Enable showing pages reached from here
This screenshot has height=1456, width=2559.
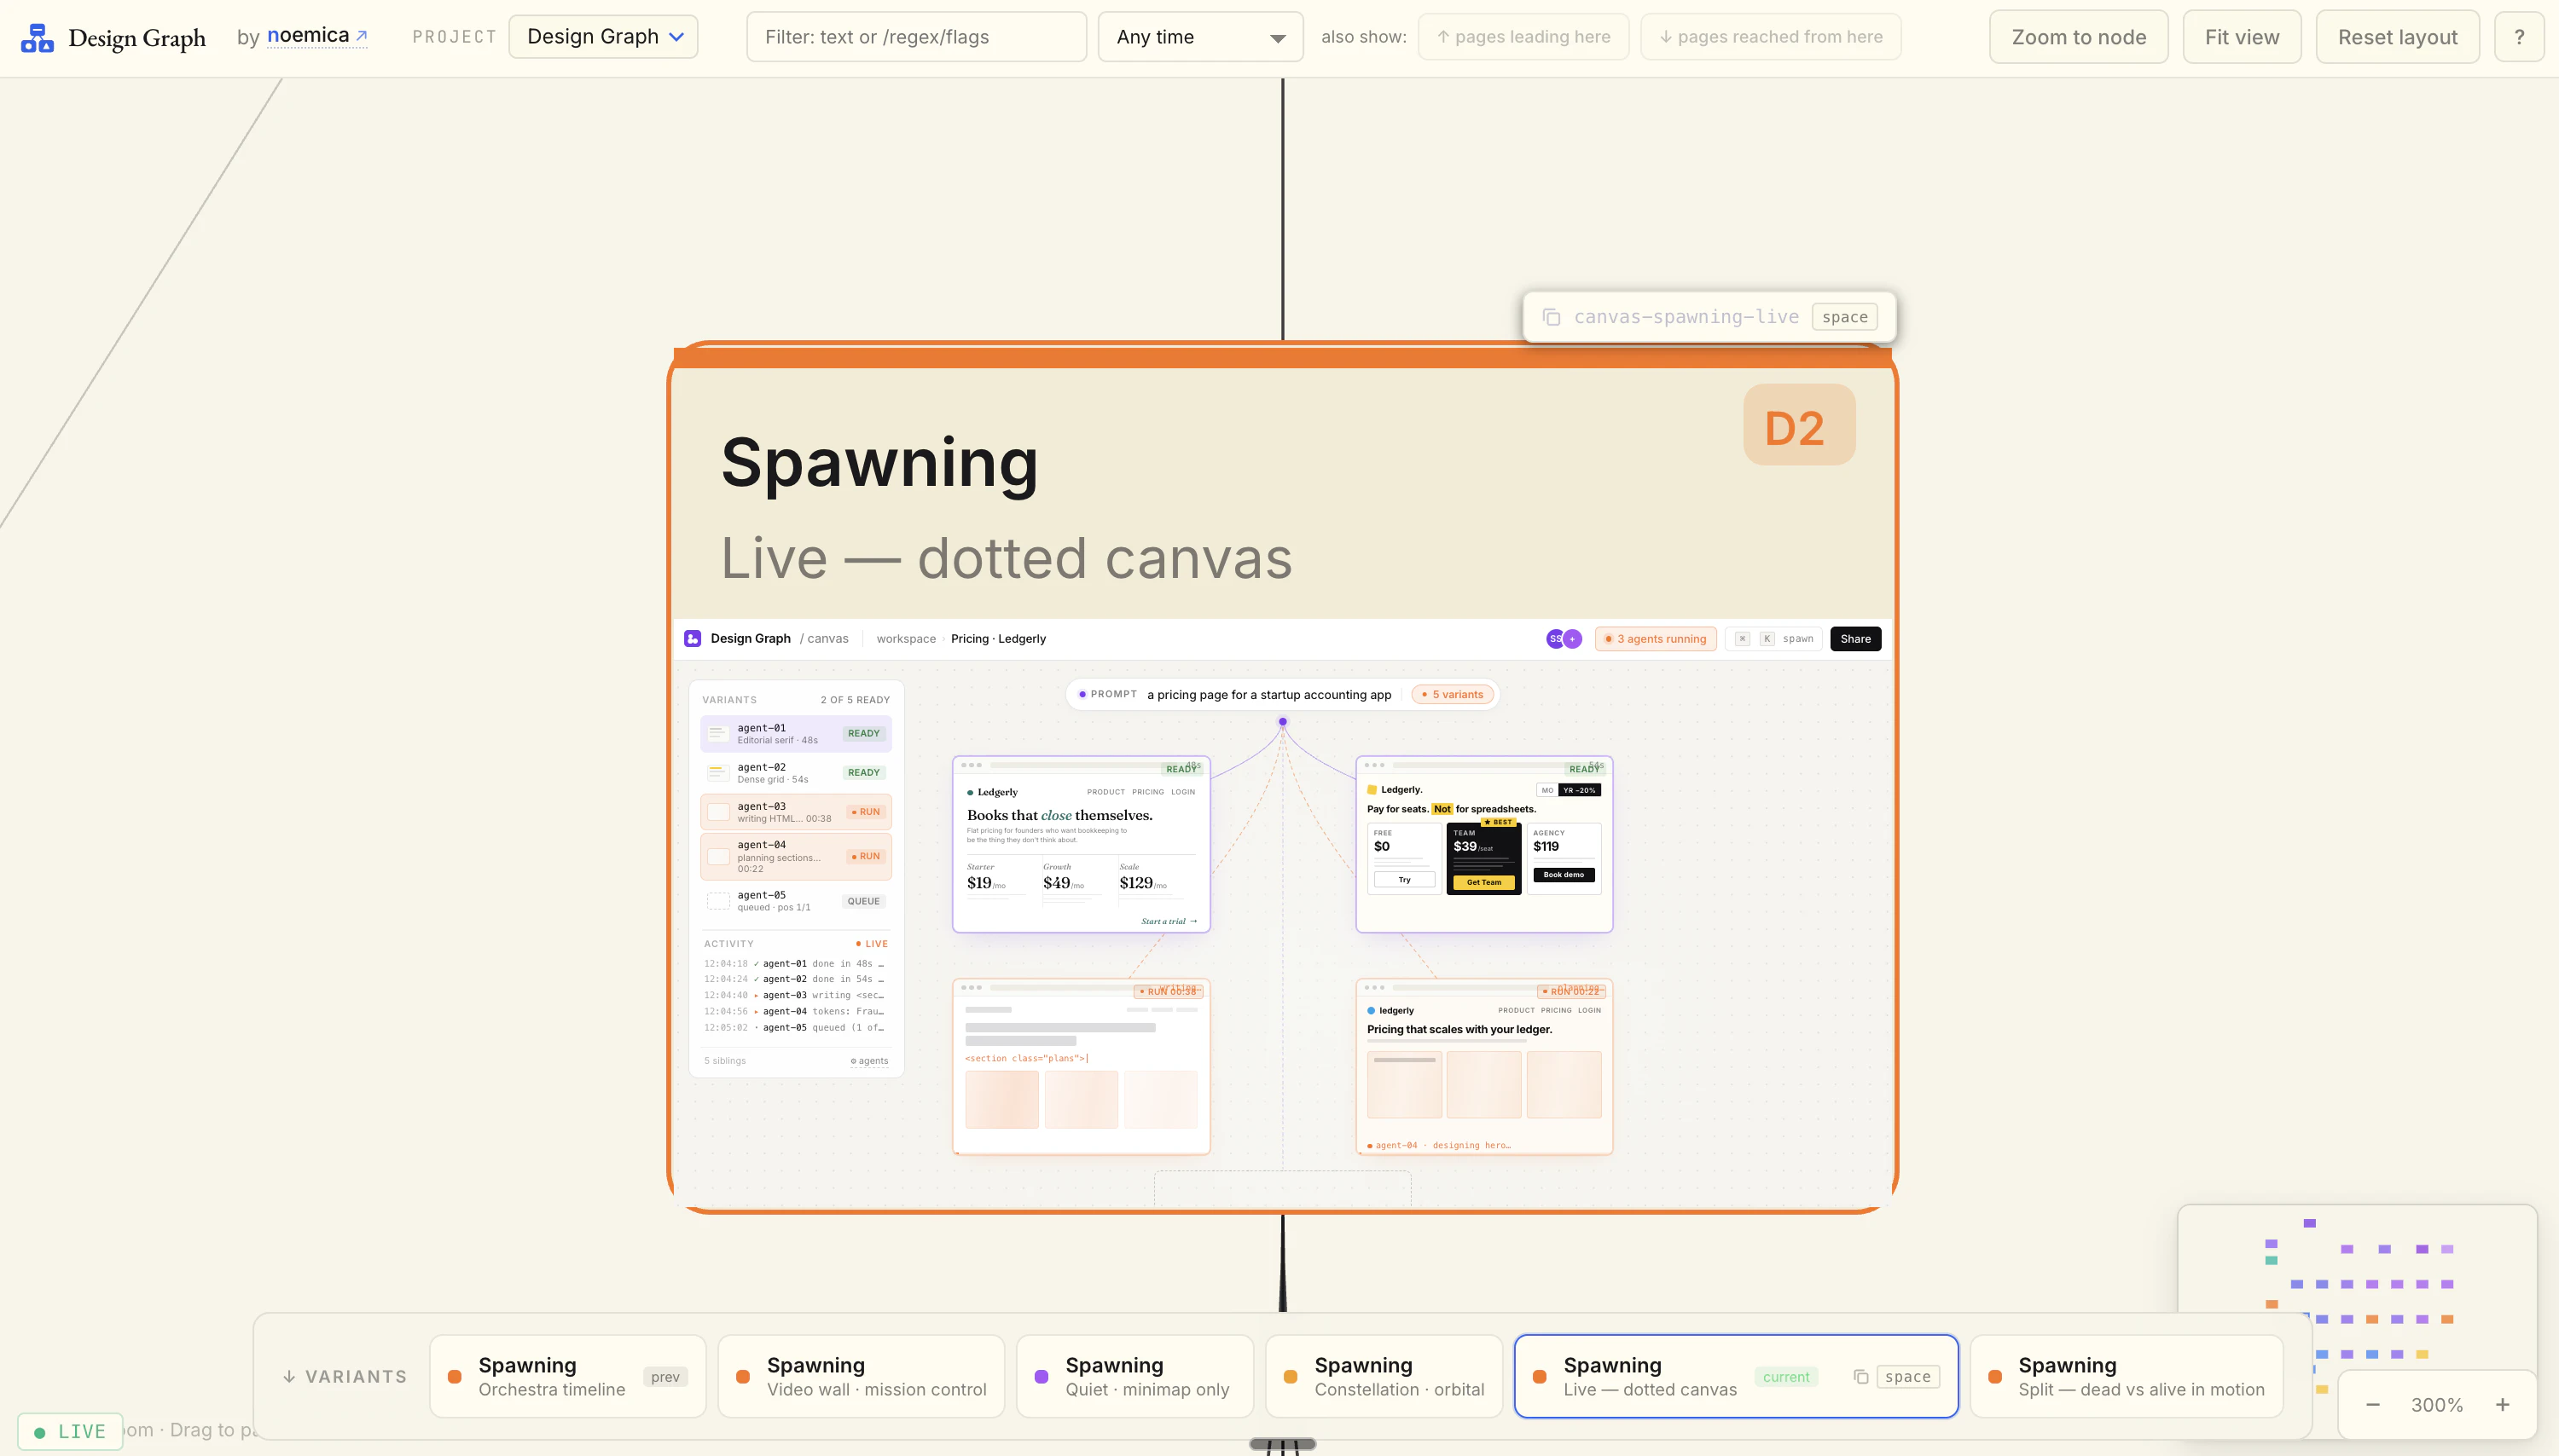coord(1771,36)
